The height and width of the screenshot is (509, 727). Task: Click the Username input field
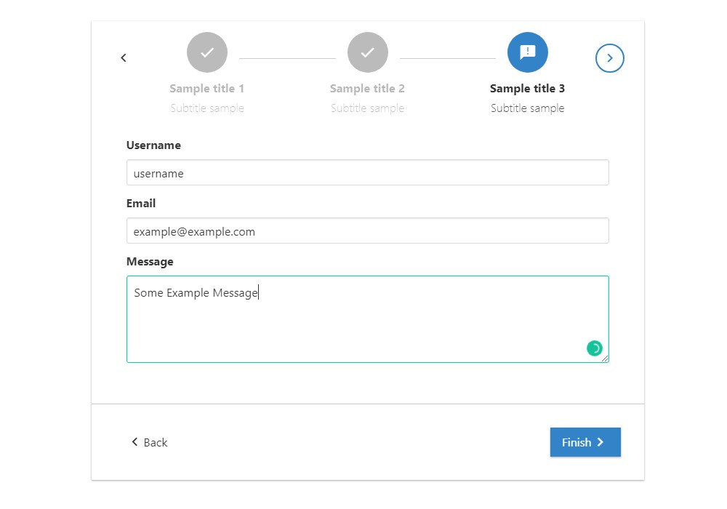[367, 172]
